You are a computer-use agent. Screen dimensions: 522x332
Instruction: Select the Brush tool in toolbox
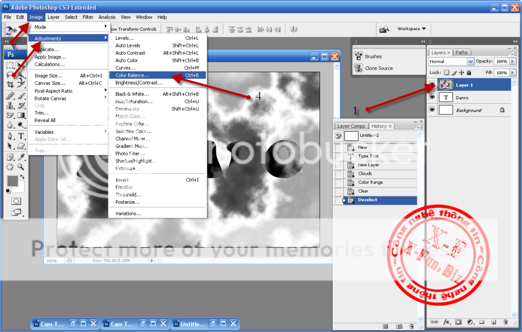(21, 97)
